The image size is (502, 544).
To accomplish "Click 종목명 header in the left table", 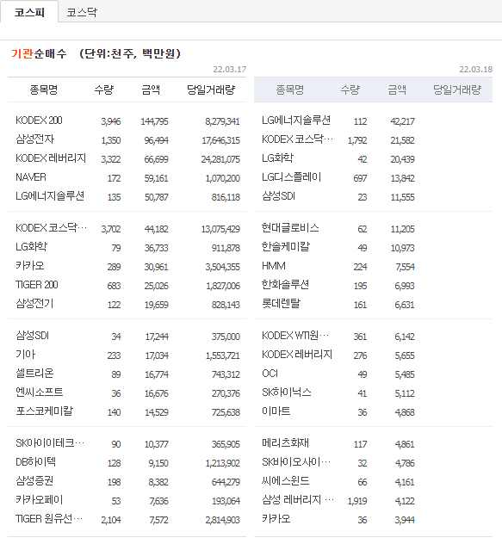I will point(43,90).
